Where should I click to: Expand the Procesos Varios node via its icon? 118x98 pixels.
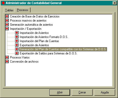click(7, 57)
